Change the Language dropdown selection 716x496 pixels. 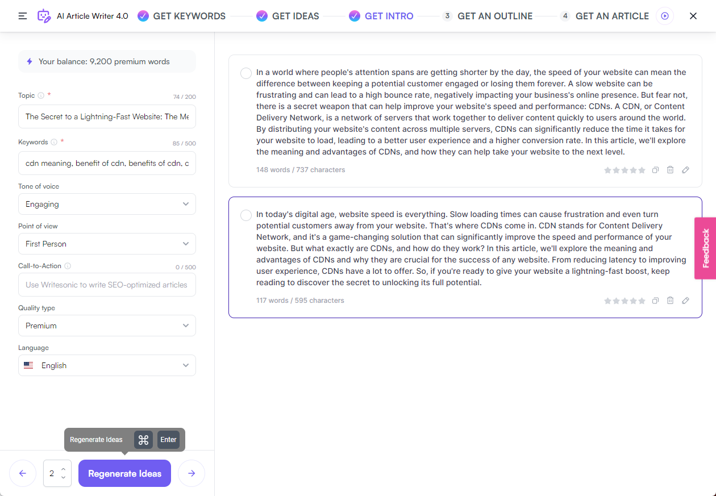click(x=107, y=365)
